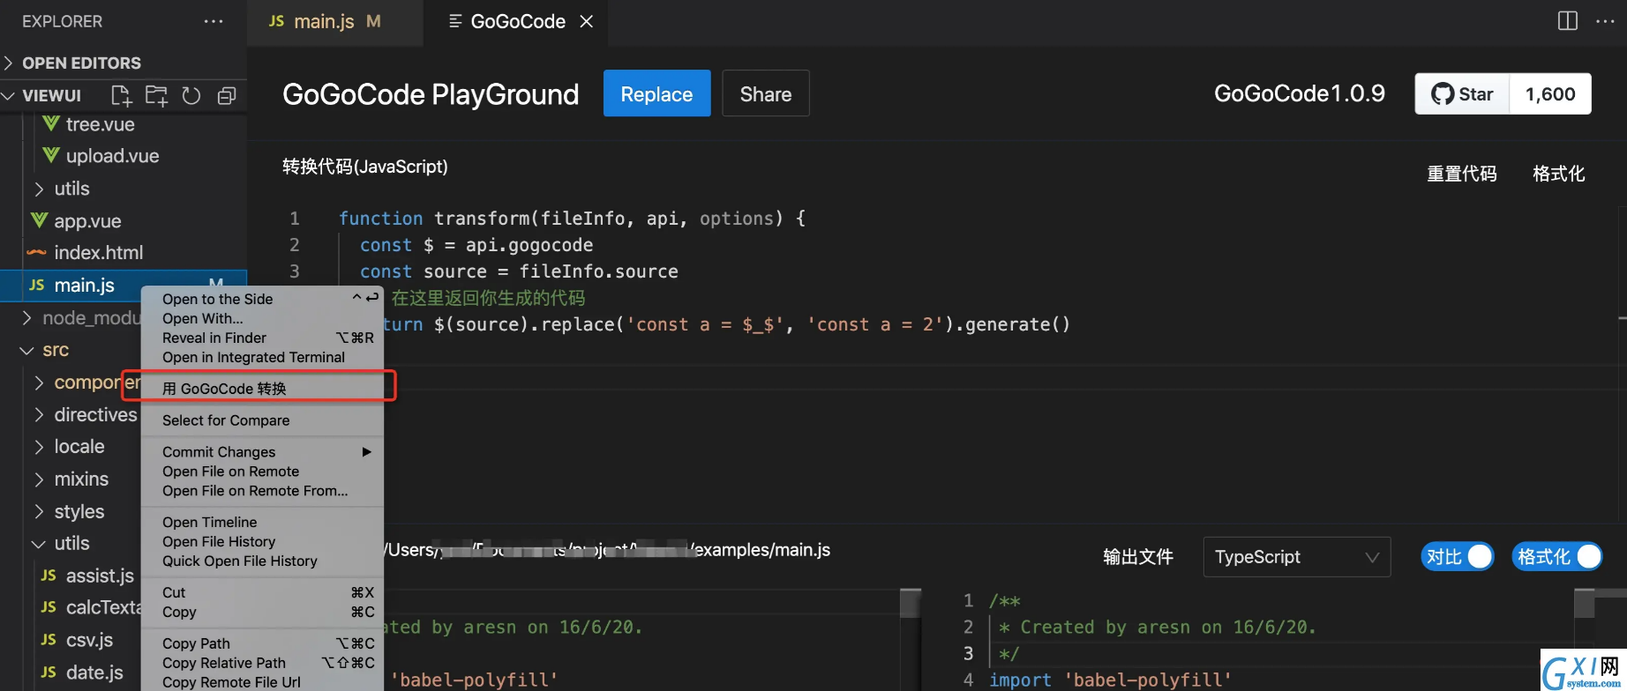
Task: Click the blue Replace button
Action: (x=656, y=93)
